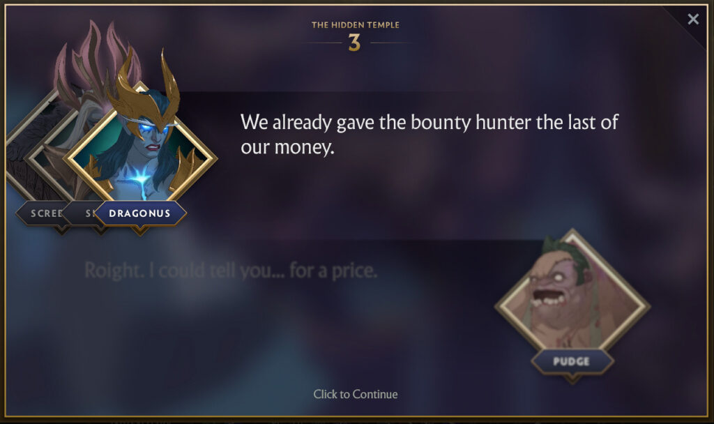Click the bounty hunter dialogue line

click(429, 135)
